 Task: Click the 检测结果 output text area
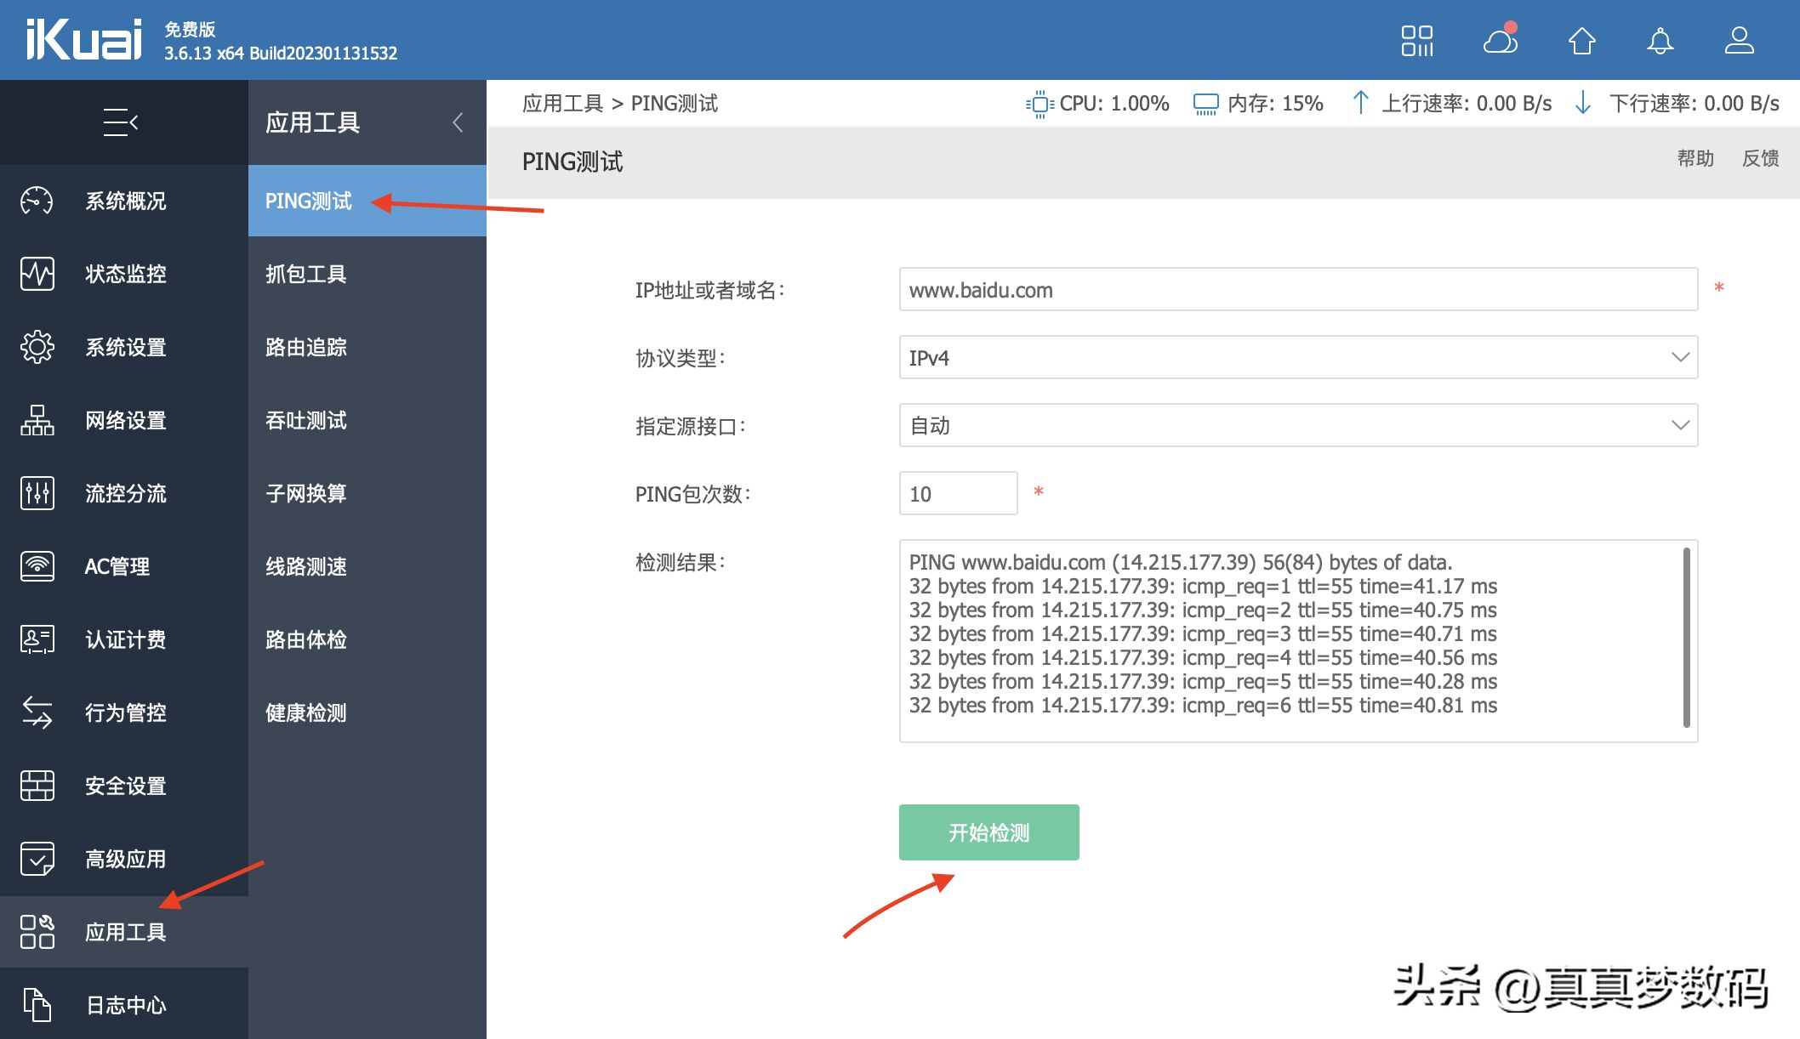pos(1298,641)
